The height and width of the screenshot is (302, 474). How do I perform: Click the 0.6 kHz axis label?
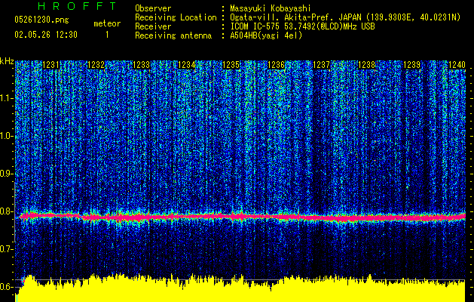(x=6, y=287)
